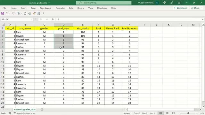Switch to Page Break Preview icon

[173, 113]
